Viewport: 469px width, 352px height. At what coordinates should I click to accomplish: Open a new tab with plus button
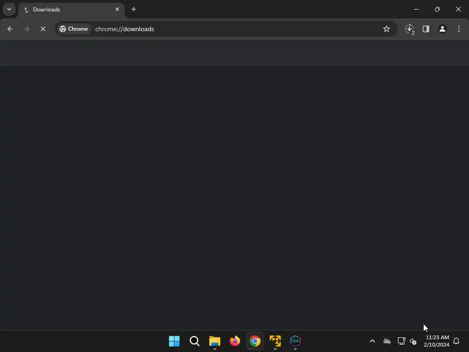coord(134,9)
